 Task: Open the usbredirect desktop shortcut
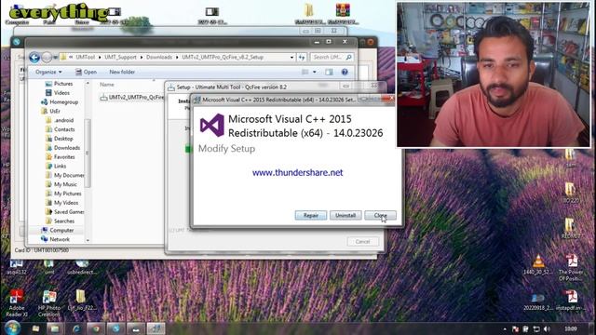click(81, 266)
